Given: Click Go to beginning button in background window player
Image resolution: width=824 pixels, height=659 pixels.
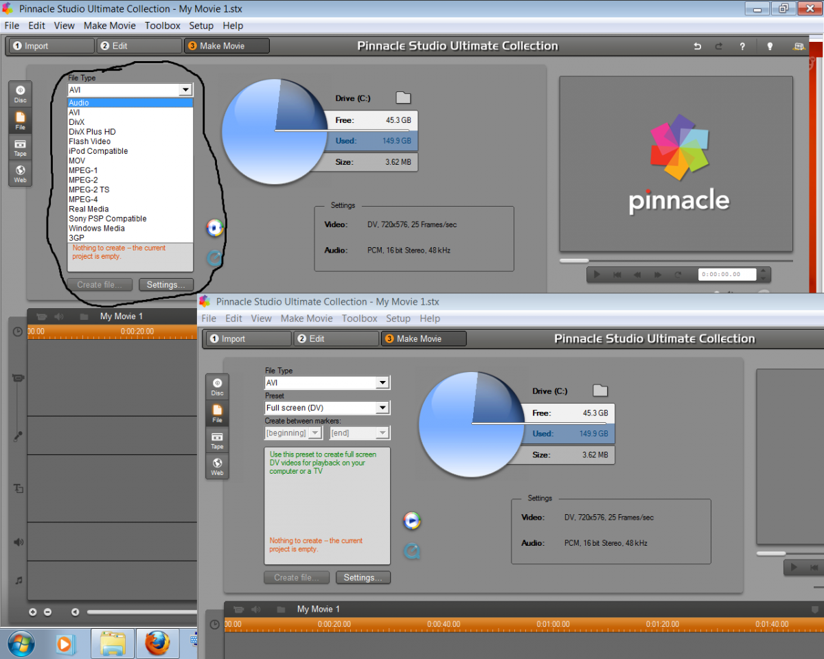Looking at the screenshot, I should [617, 275].
